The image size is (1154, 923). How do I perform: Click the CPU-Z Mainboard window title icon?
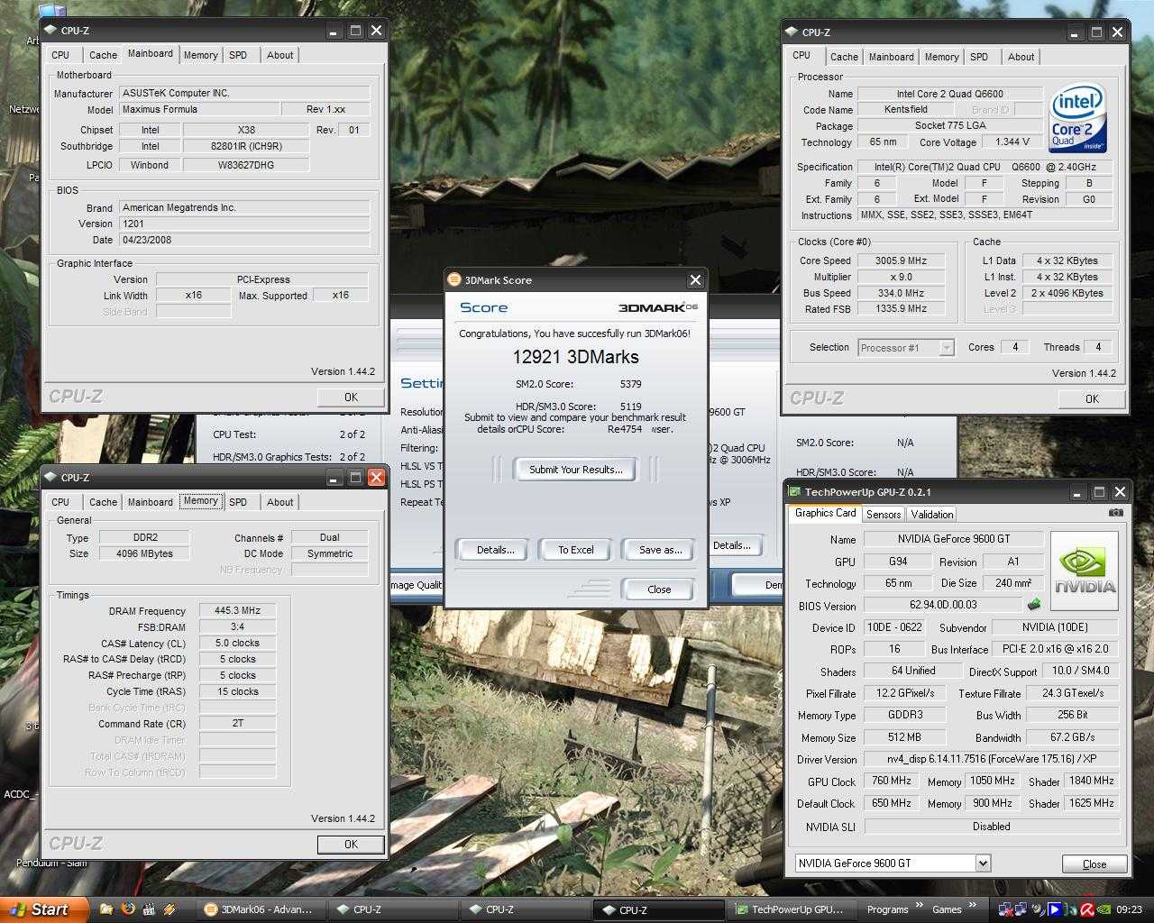(50, 31)
